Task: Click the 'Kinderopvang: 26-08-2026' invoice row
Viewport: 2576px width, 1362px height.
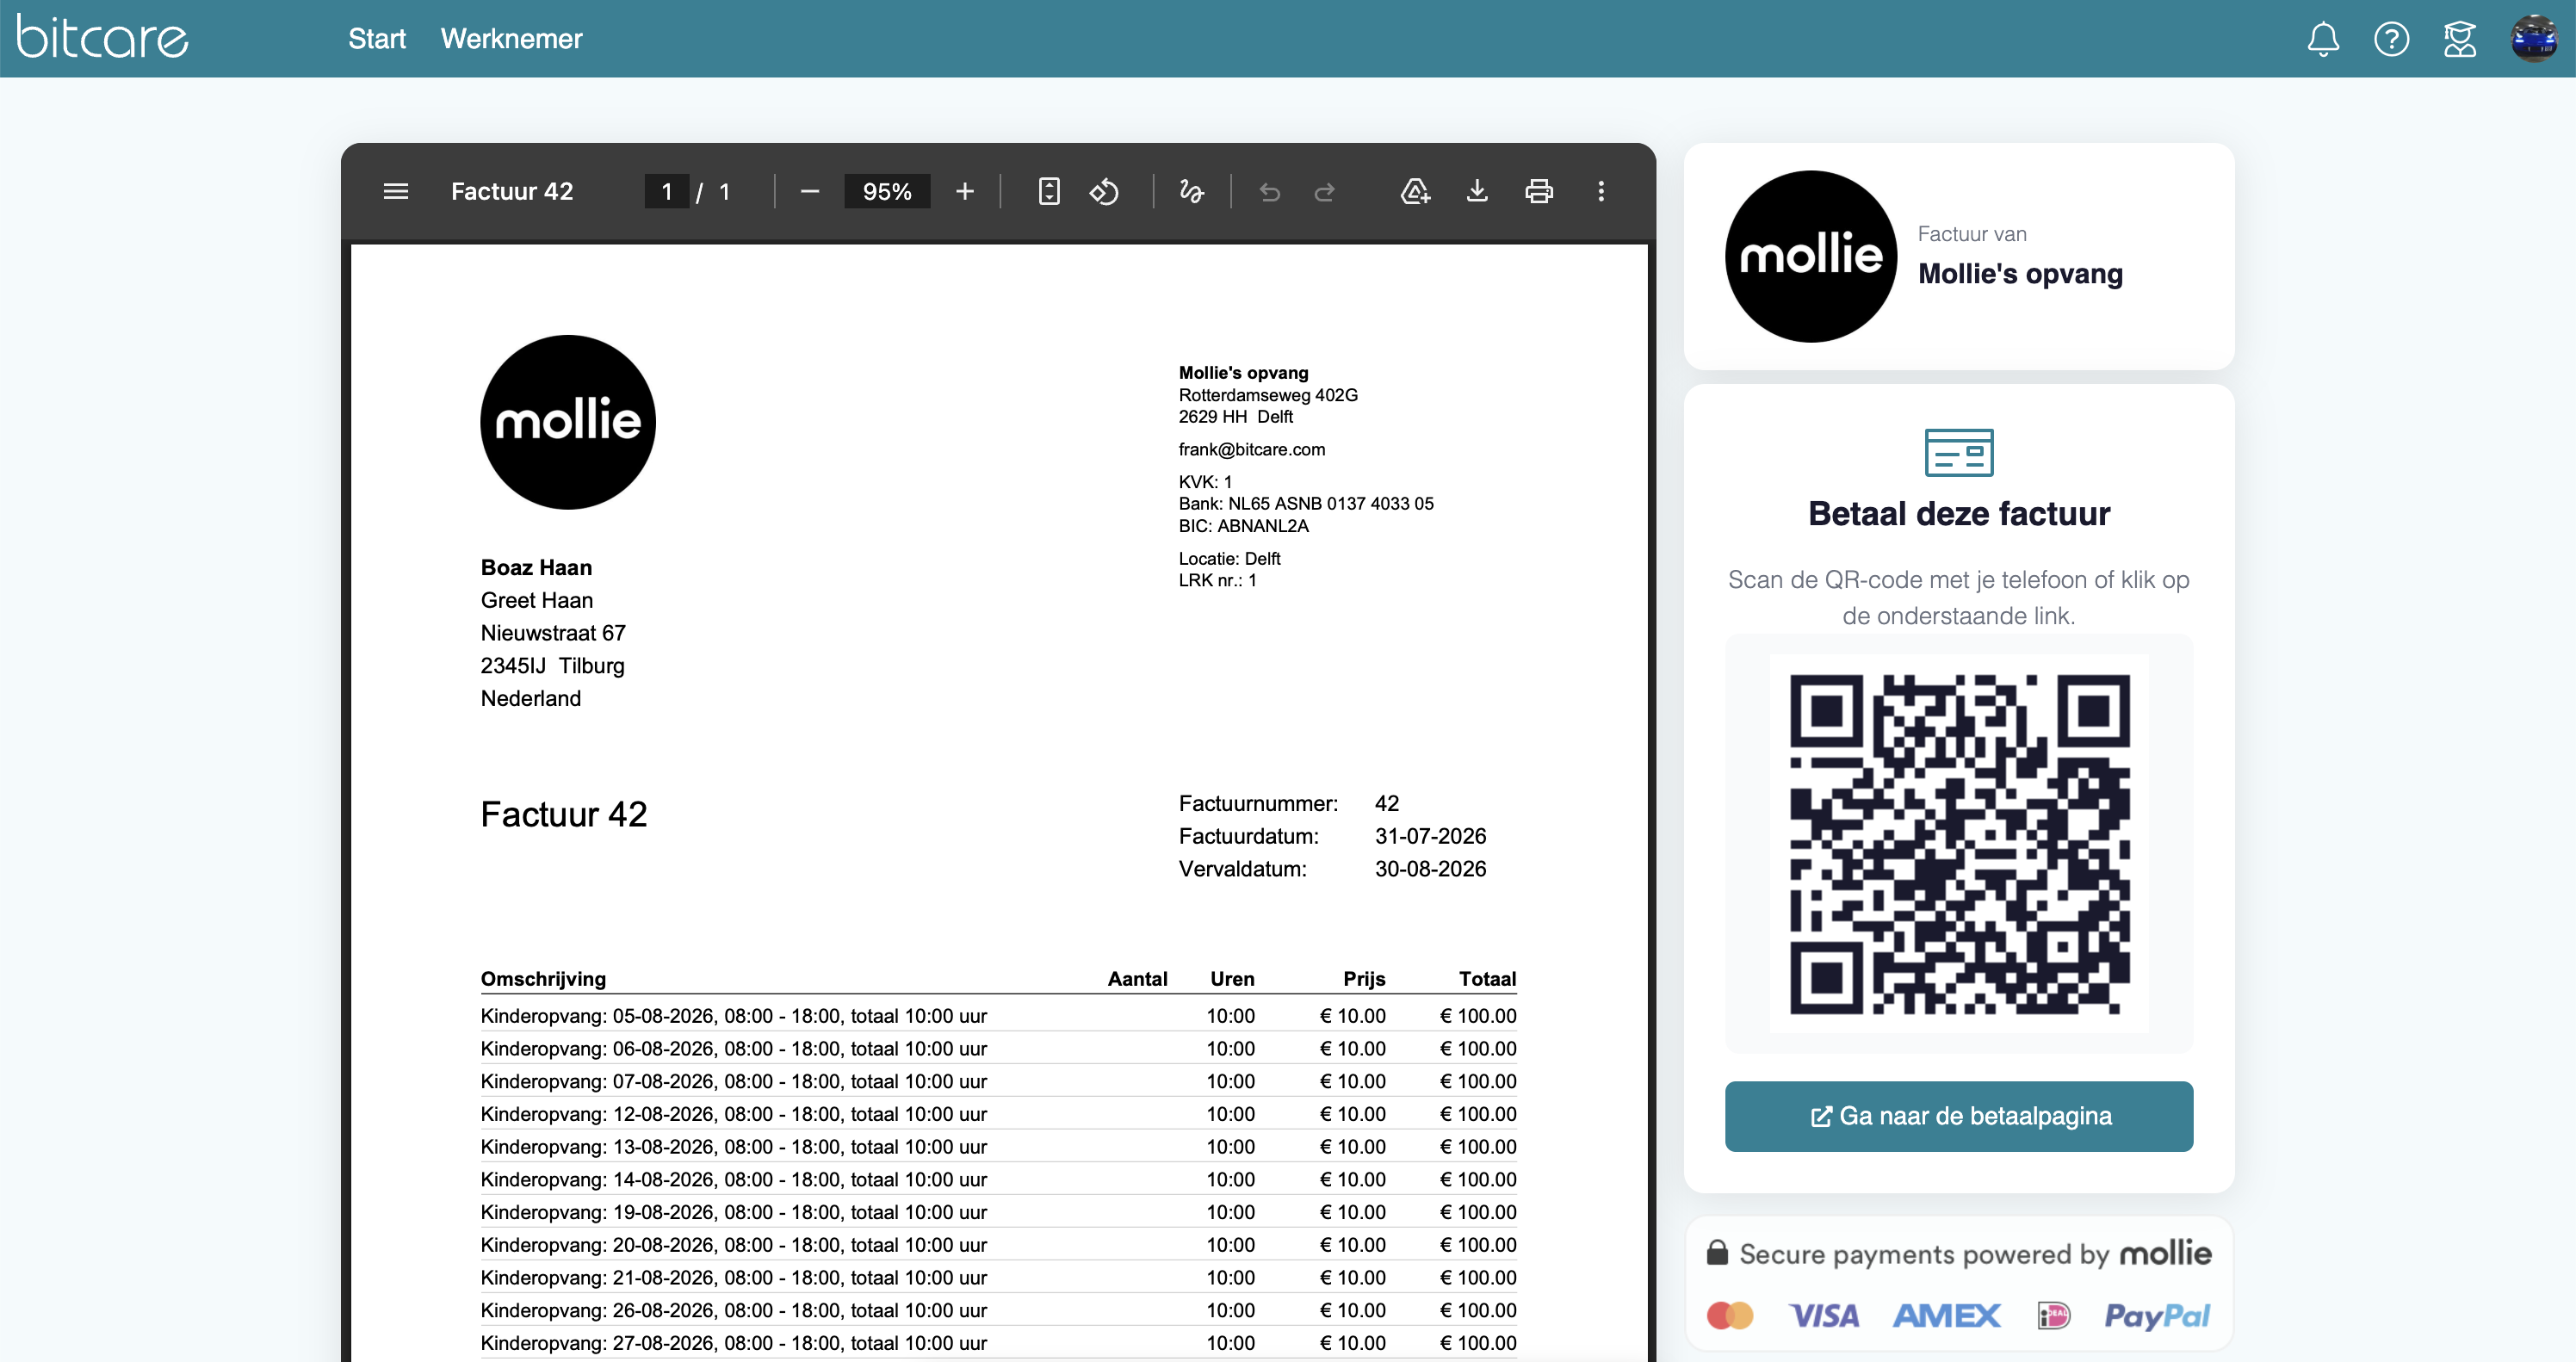Action: pyautogui.click(x=998, y=1310)
